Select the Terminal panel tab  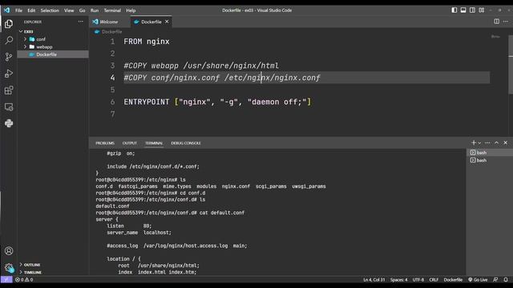(154, 143)
